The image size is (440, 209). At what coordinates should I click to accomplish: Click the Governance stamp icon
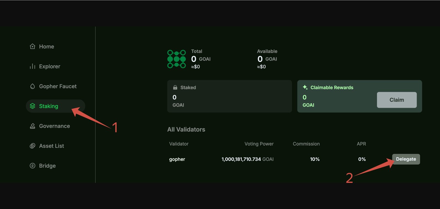[32, 126]
